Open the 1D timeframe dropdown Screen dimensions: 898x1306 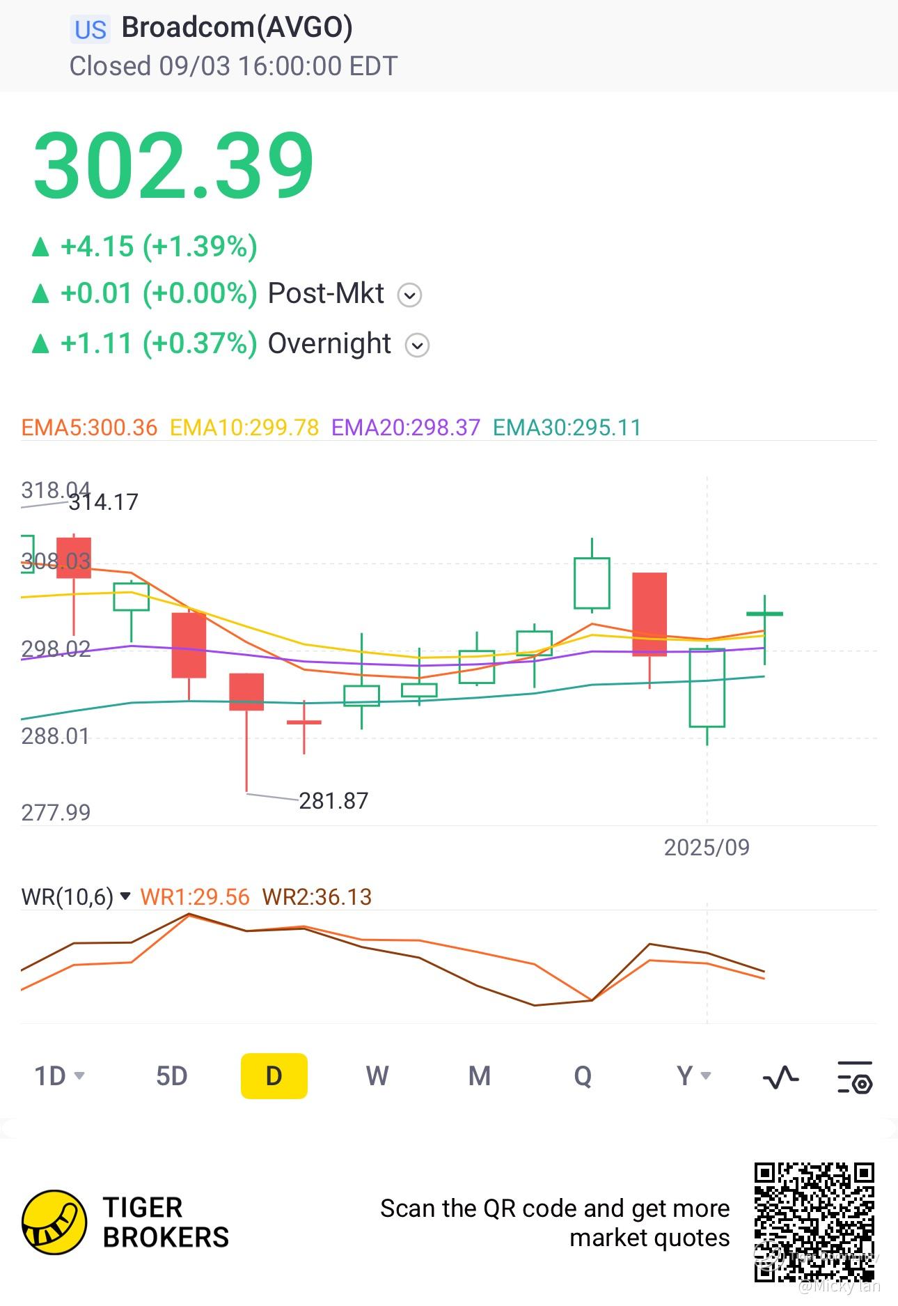(60, 1076)
